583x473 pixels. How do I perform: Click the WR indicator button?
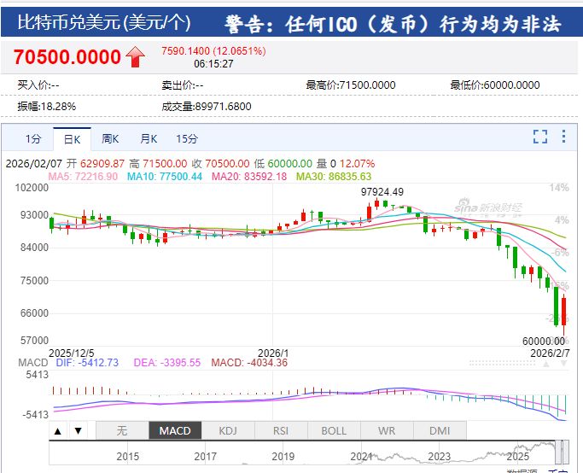point(386,431)
